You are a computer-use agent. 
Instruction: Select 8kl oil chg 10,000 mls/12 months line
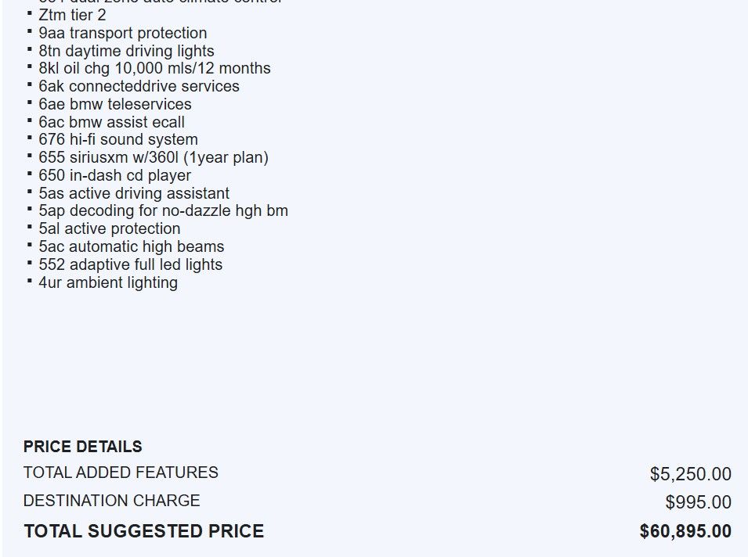[154, 68]
